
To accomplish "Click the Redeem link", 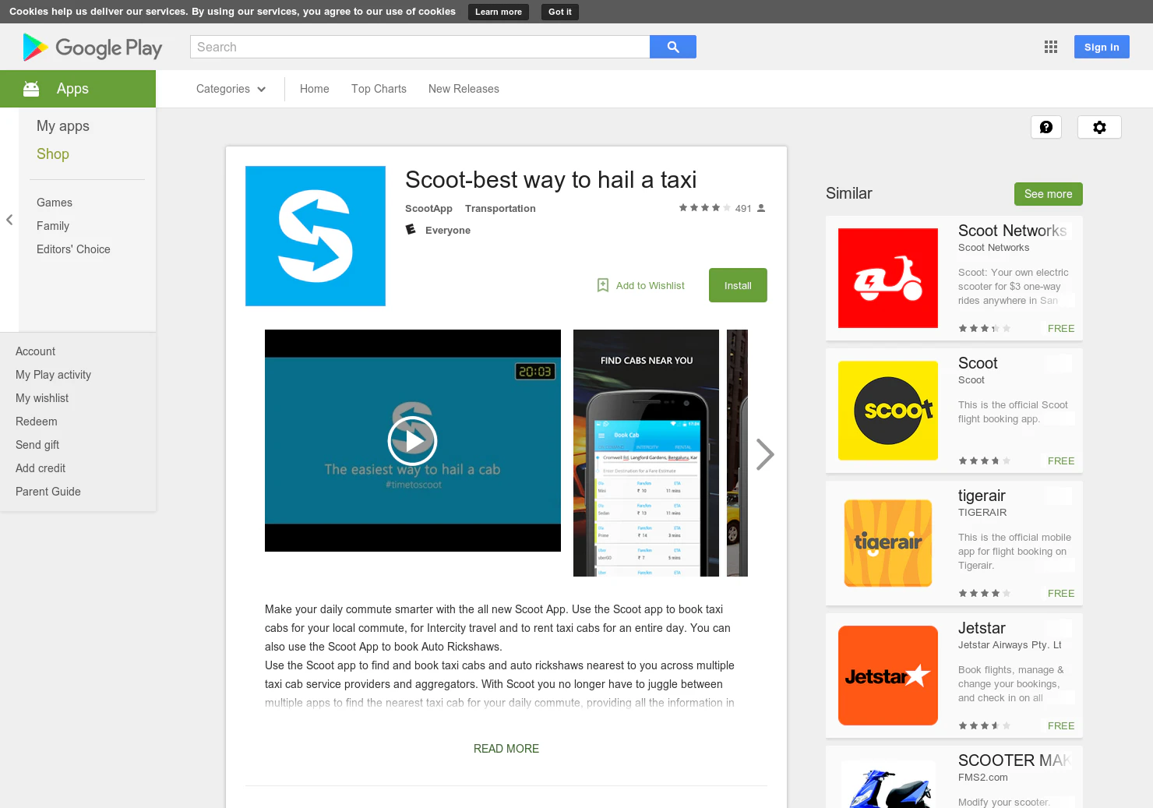I will [x=37, y=422].
